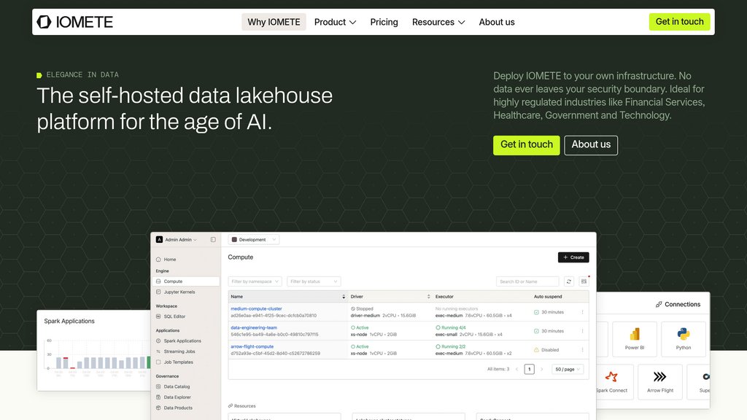Click the hero Get in touch button
Viewport: 747px width, 420px height.
(x=527, y=145)
